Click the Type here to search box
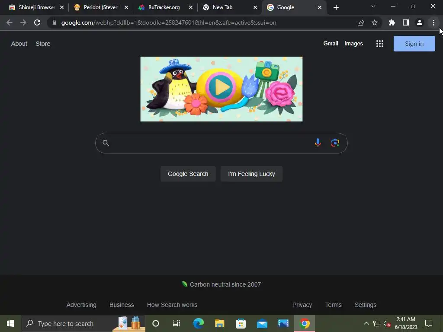This screenshot has width=443, height=332. 83,323
